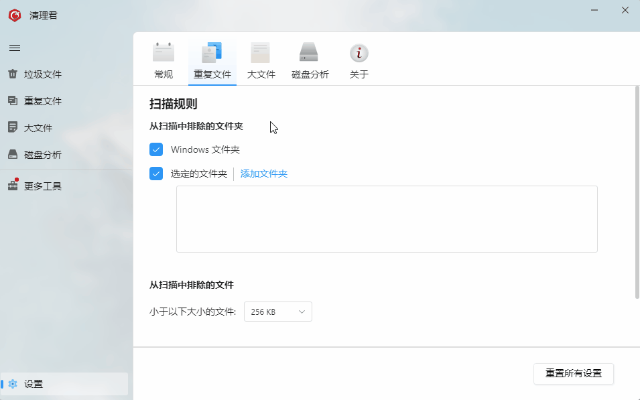Uncheck the Windows 文件夹 checkbox
The image size is (640, 400).
coord(156,149)
